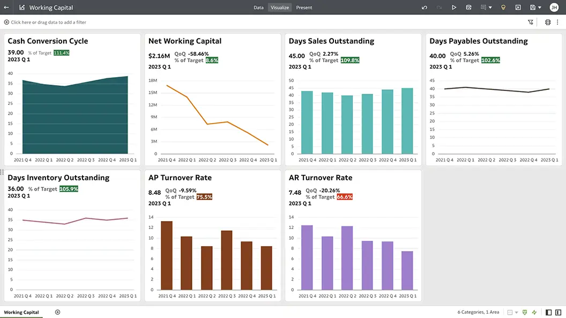Expand the save options dropdown arrow
The image size is (566, 318).
[540, 7]
